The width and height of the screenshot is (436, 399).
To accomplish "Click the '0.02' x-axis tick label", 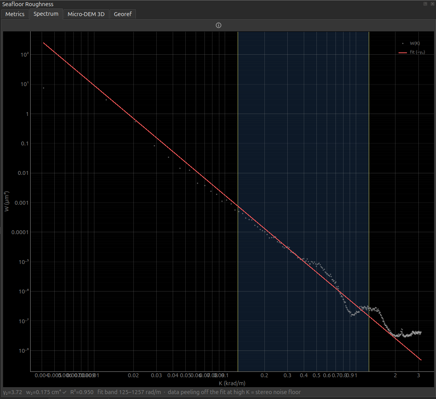I will click(x=133, y=375).
